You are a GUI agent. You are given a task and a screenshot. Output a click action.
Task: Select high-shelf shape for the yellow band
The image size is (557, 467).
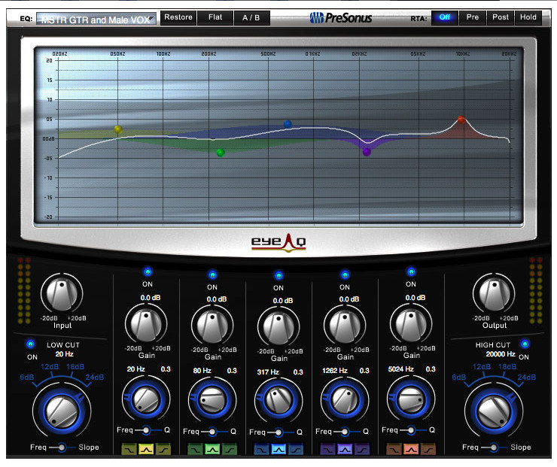pyautogui.click(x=163, y=449)
